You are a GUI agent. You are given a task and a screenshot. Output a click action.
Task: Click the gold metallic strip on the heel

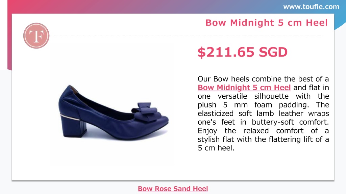70,117
